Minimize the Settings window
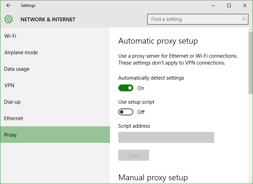This screenshot has width=253, height=184. pyautogui.click(x=213, y=5)
